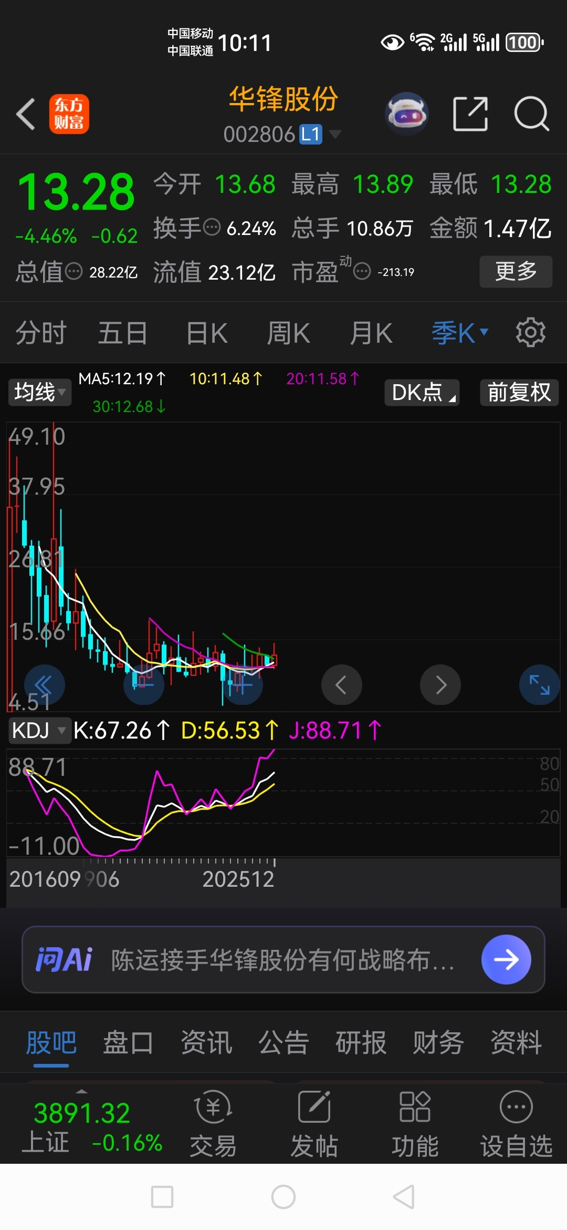Select the 公告 tab

tap(283, 1042)
